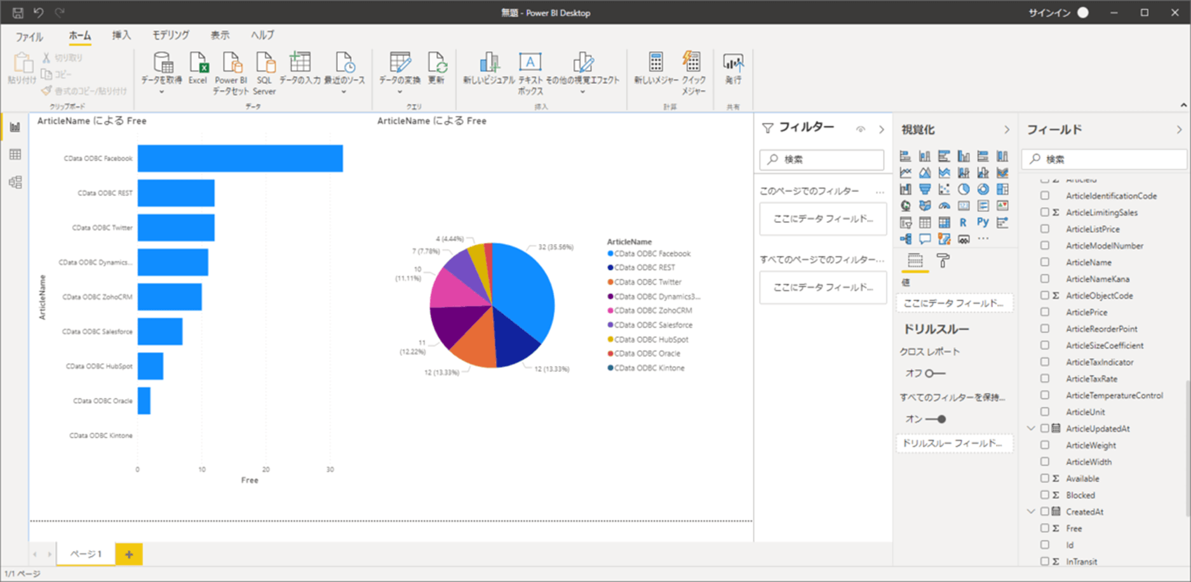Toggle the cross-report switch currently off
The width and height of the screenshot is (1191, 582).
(x=935, y=374)
